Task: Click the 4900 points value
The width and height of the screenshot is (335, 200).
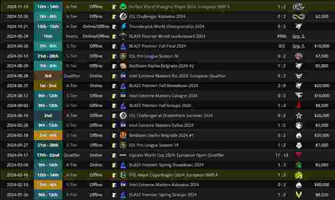Action: pos(281,36)
